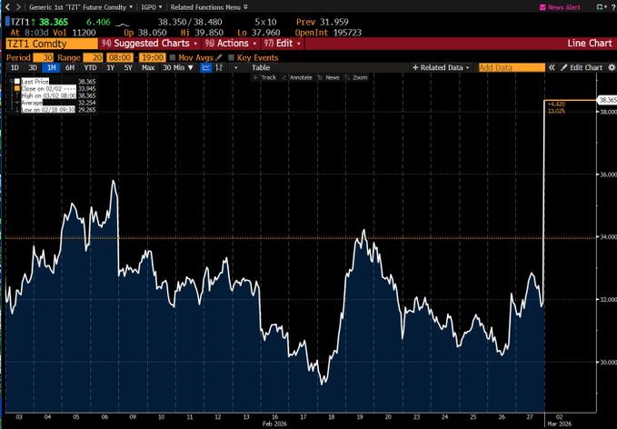Go back with the left arrow
The image size is (617, 429).
point(8,6)
